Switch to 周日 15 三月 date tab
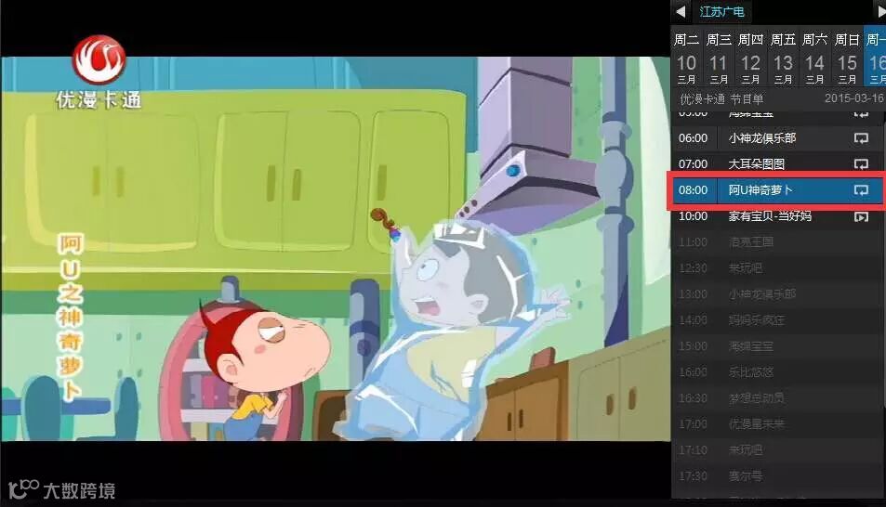Screen dimensions: 886x507 coord(847,56)
